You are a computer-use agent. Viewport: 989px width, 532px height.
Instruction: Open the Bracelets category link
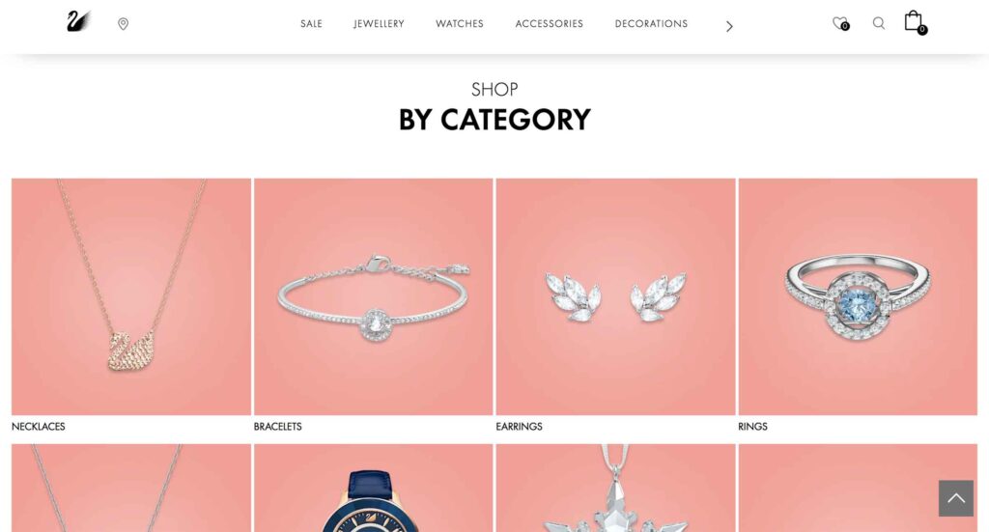277,427
